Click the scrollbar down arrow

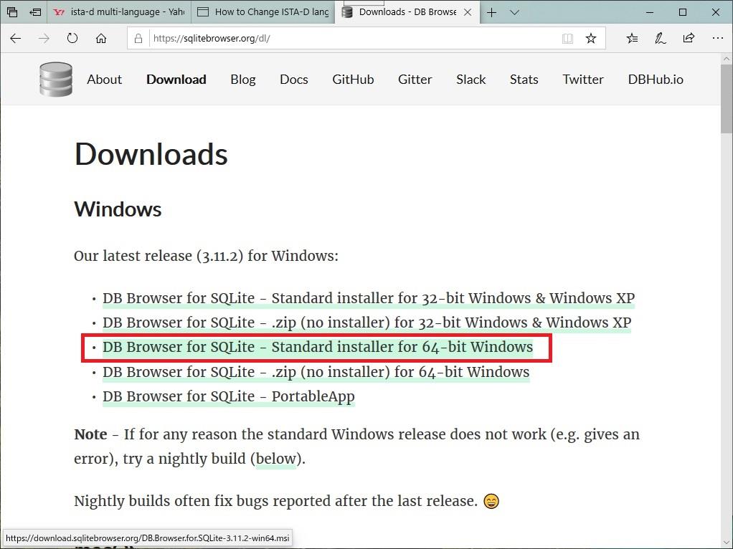coord(726,543)
